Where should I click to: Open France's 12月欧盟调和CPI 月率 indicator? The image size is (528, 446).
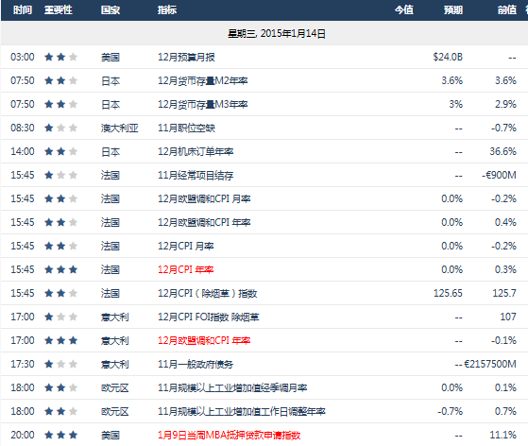(x=204, y=198)
